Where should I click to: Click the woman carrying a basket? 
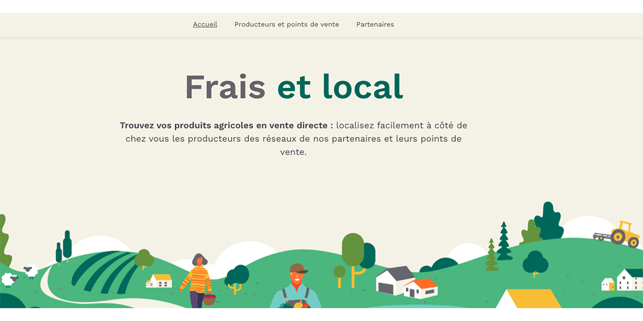tap(198, 280)
